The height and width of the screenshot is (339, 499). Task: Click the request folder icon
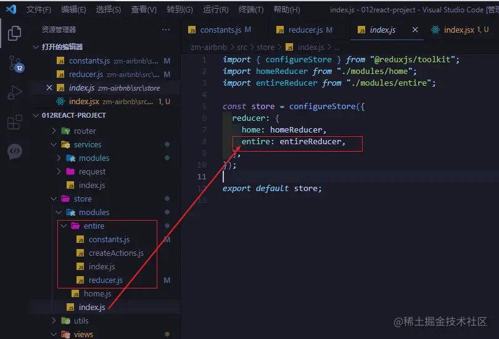coord(71,171)
